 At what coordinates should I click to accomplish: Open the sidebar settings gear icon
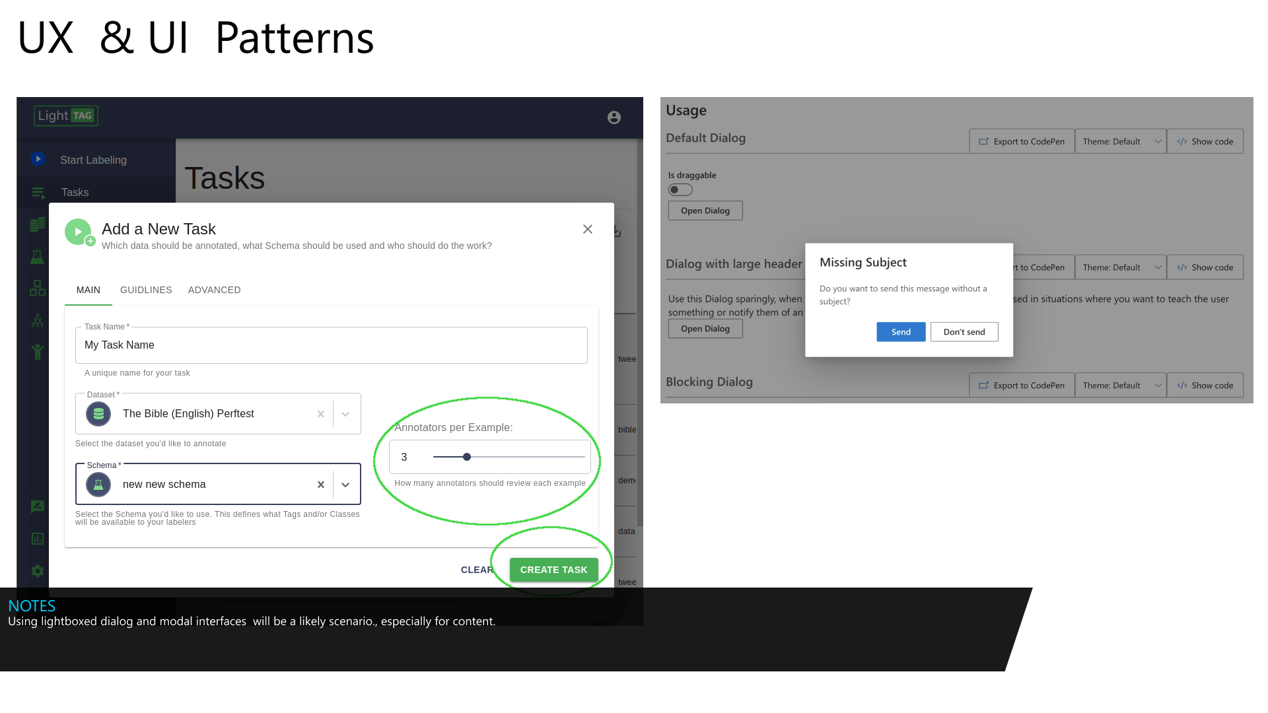[38, 571]
